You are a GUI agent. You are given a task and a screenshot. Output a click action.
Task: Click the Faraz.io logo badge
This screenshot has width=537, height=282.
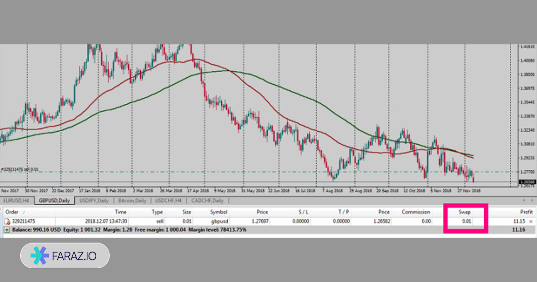pos(64,256)
